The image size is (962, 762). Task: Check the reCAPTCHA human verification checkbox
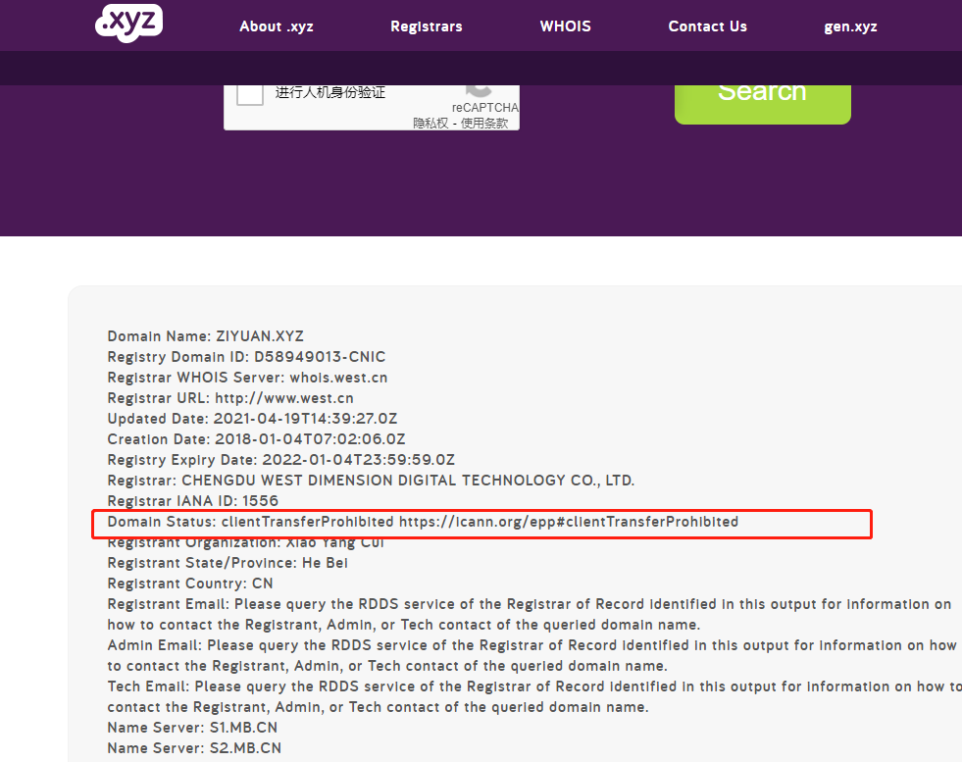(250, 92)
